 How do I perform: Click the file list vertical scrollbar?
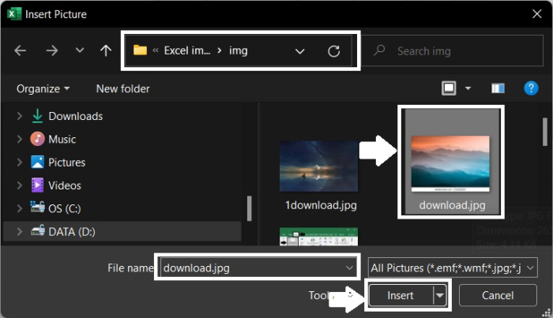click(x=545, y=132)
